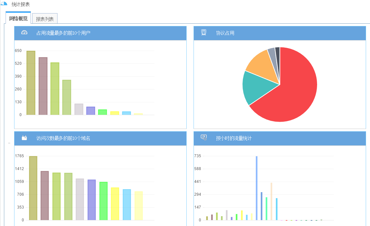370x226 pixels.
Task: Click the 协议占用 panel title
Action: [225, 33]
